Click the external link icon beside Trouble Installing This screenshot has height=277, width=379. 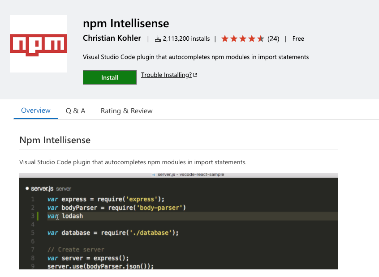[x=195, y=75]
